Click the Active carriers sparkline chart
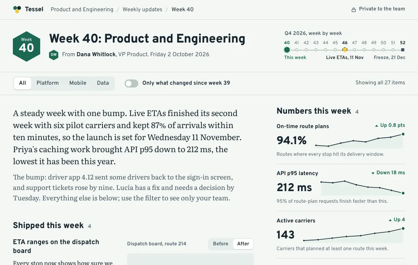The image size is (418, 265). coord(354,235)
